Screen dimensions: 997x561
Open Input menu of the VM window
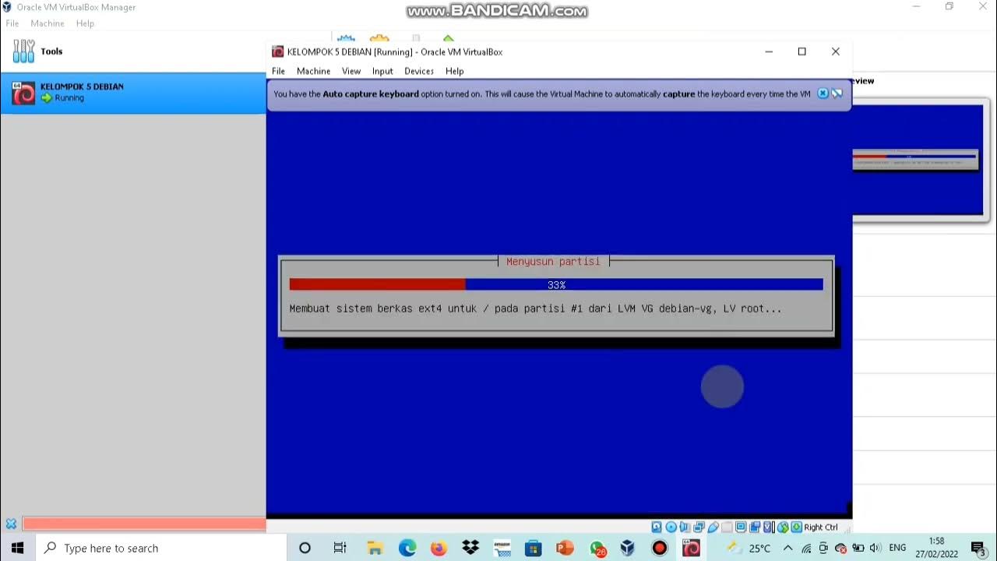(x=382, y=71)
